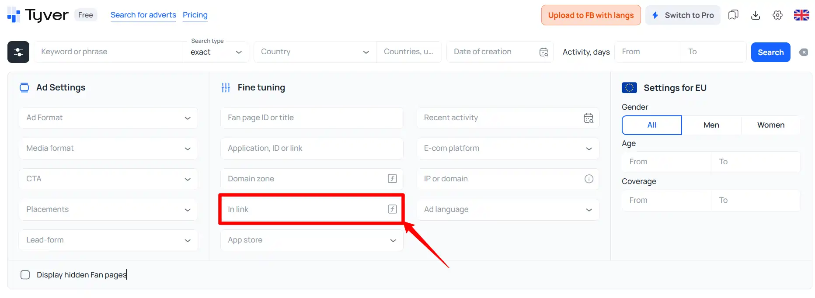The width and height of the screenshot is (815, 298).
Task: Click the UK flag language icon
Action: pyautogui.click(x=801, y=15)
